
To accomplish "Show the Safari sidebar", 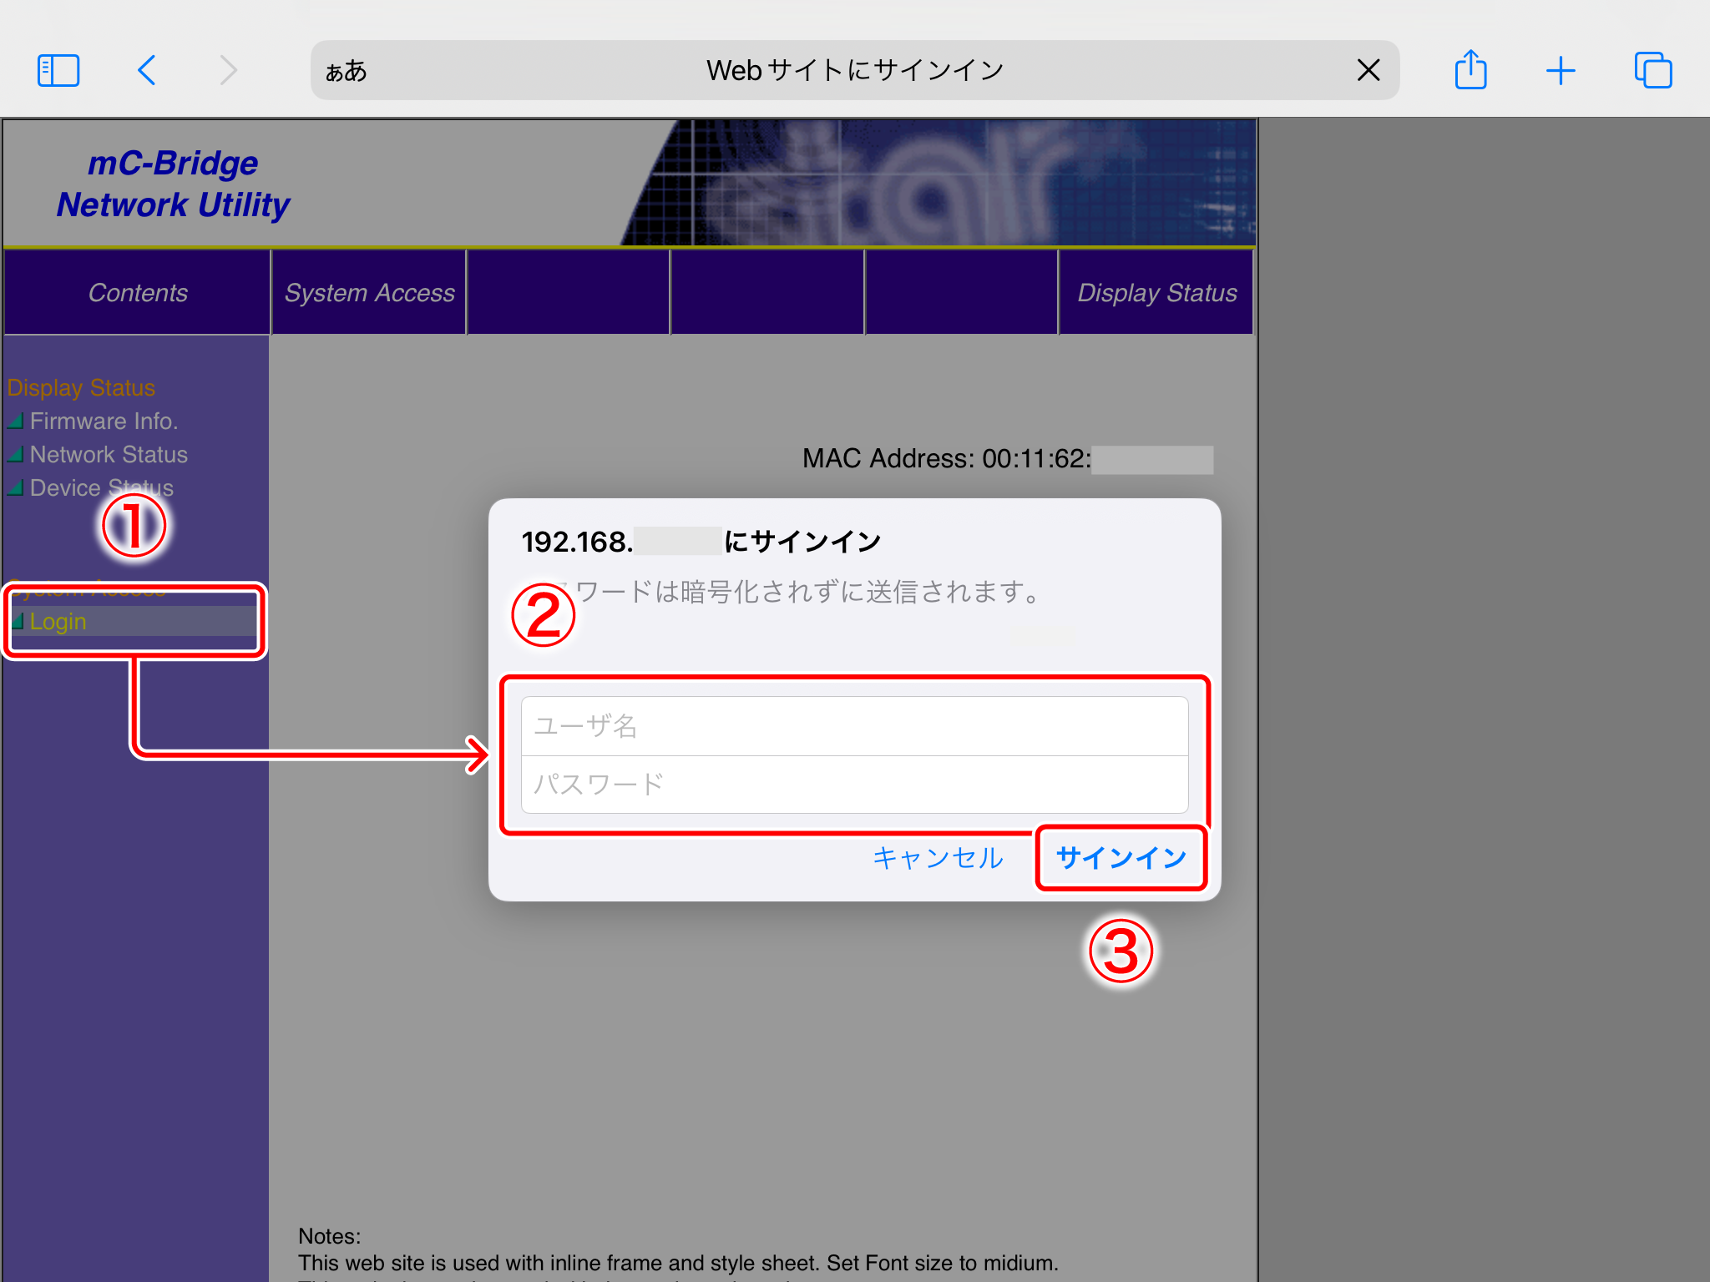I will 58,70.
